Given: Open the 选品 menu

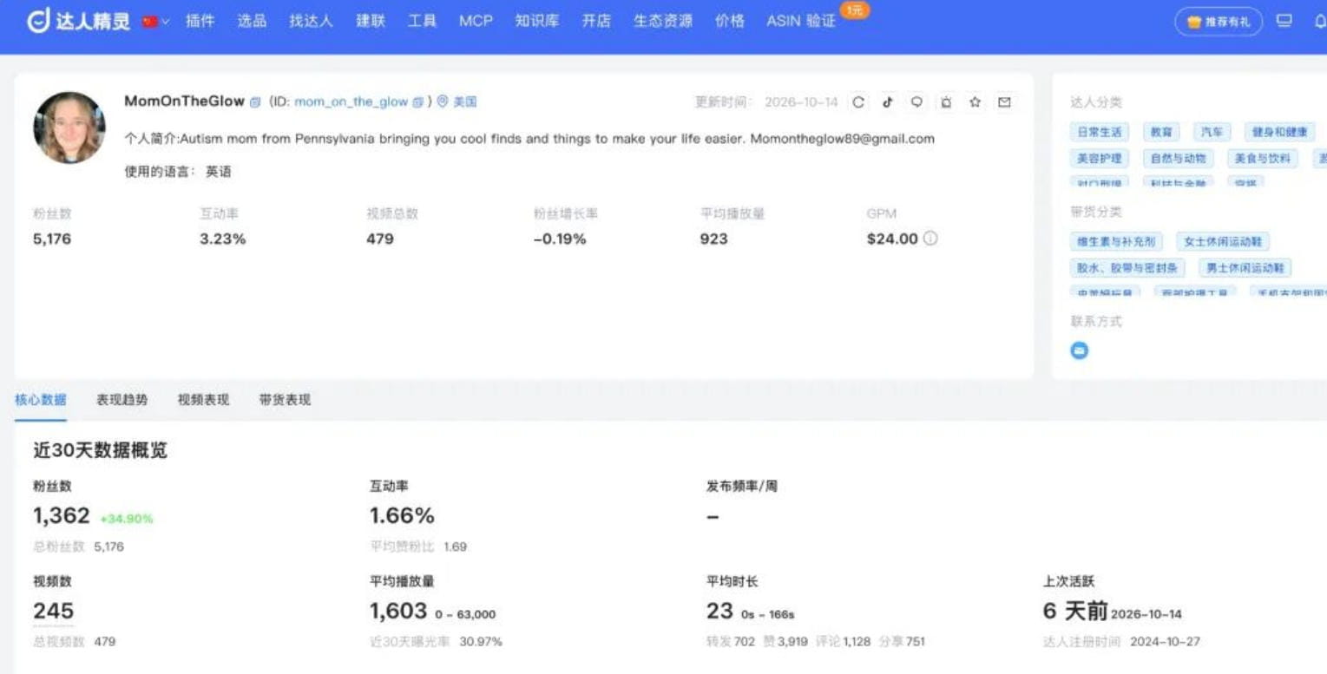Looking at the screenshot, I should tap(252, 21).
